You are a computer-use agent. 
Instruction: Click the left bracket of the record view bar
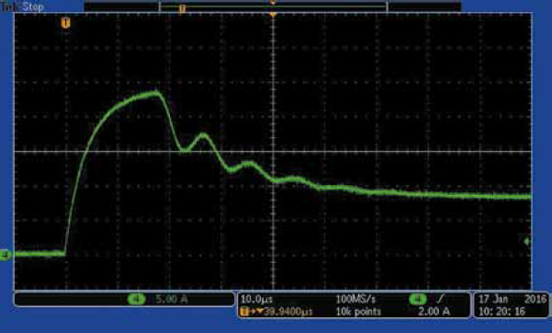click(160, 6)
